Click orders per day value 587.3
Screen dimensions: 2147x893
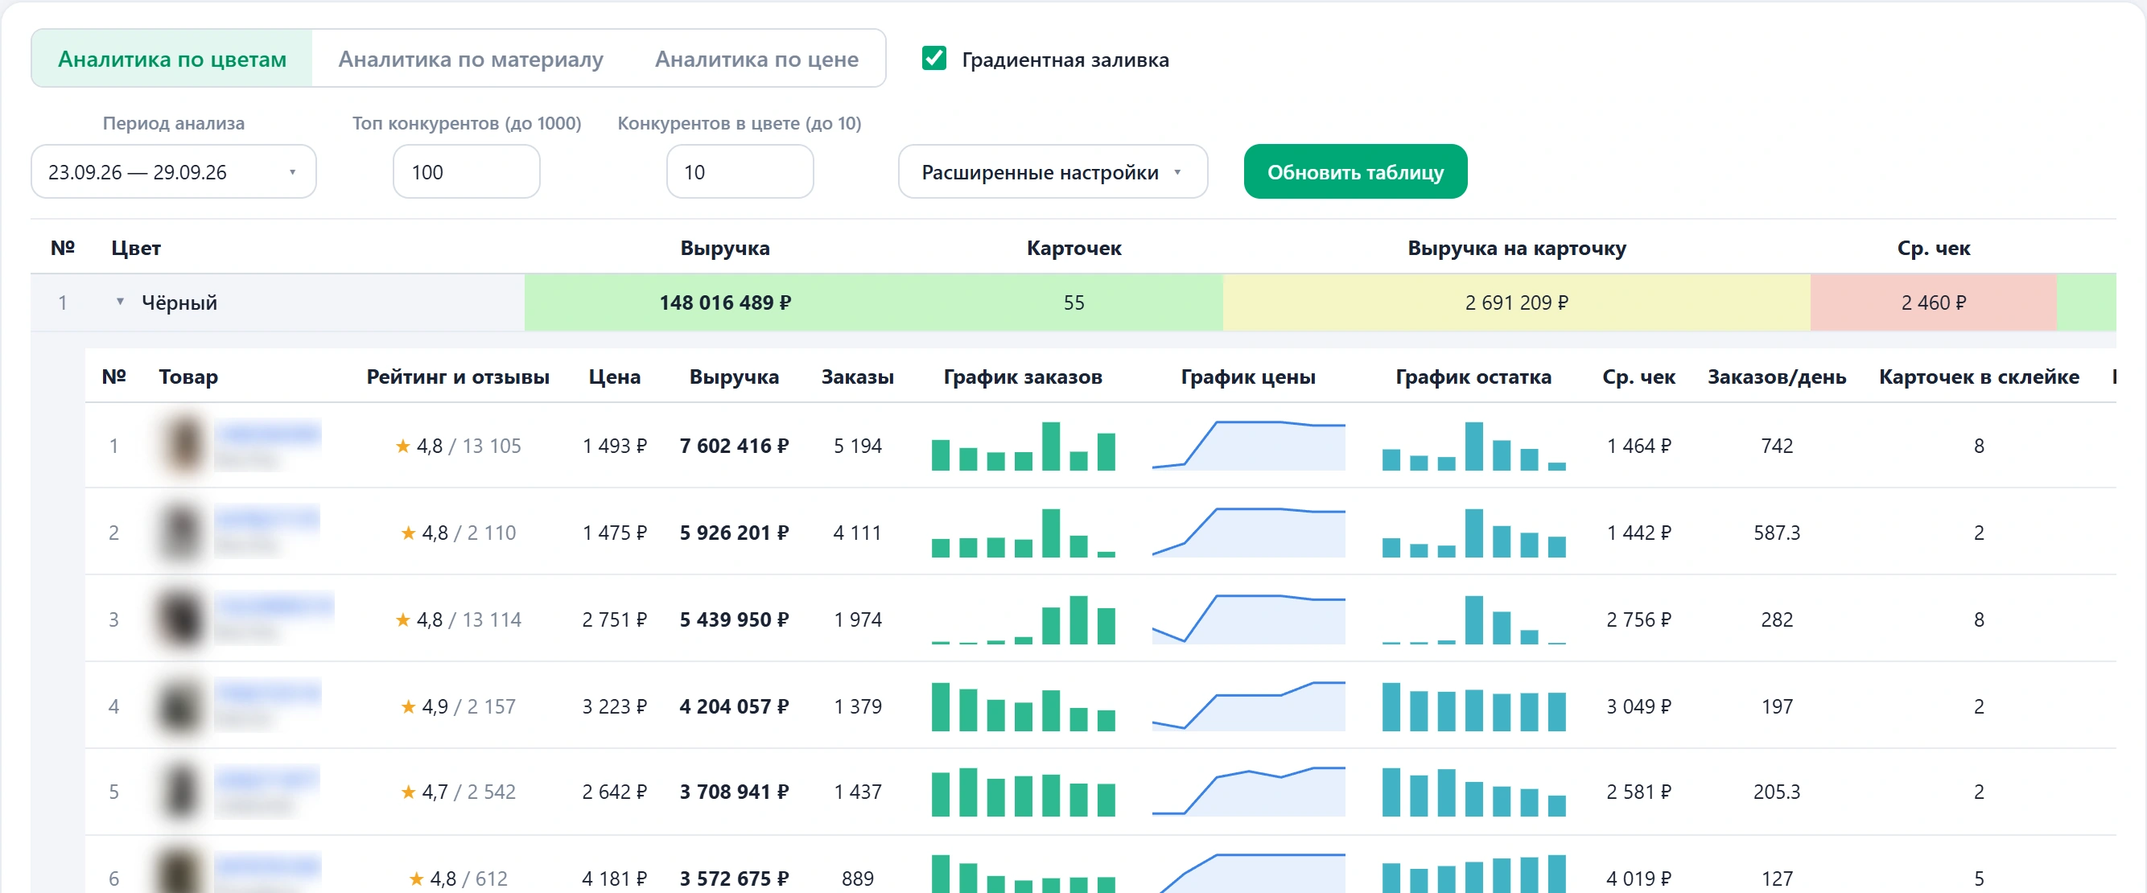pos(1776,533)
